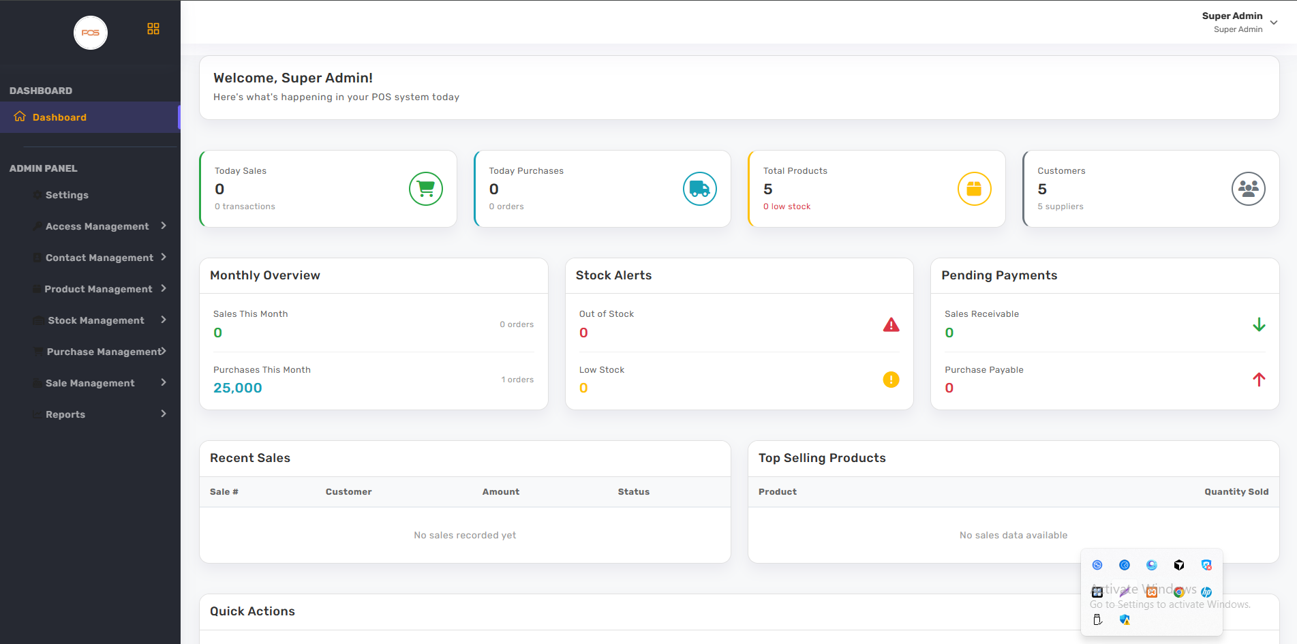Screen dimensions: 1297x644
Task: Select Dashboard in the sidebar
Action: coord(59,117)
